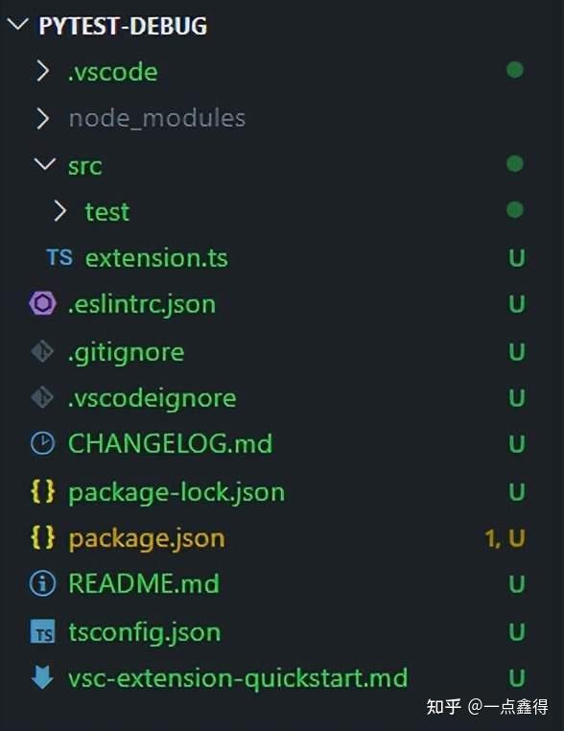This screenshot has height=731, width=564.
Task: Click the TS config icon of tsconfig.json
Action: [42, 631]
